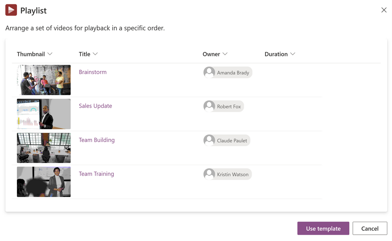The width and height of the screenshot is (392, 241).
Task: Click Amanda Brady's avatar icon
Action: pyautogui.click(x=210, y=72)
